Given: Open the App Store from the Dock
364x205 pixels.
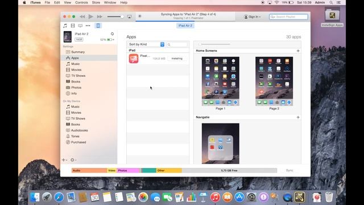Looking at the screenshot, I should [x=239, y=197].
